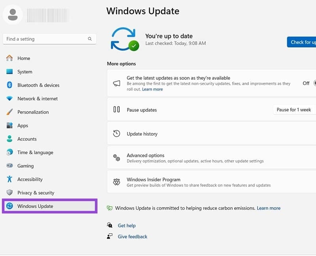Image resolution: width=316 pixels, height=256 pixels.
Task: Open Home settings page
Action: (x=49, y=58)
